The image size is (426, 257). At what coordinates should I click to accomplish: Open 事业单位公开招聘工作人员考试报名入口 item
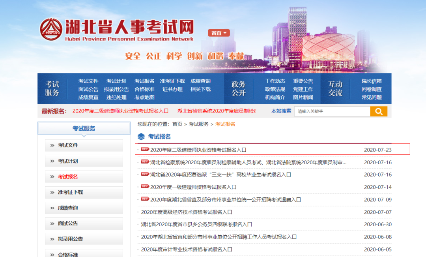219,237
